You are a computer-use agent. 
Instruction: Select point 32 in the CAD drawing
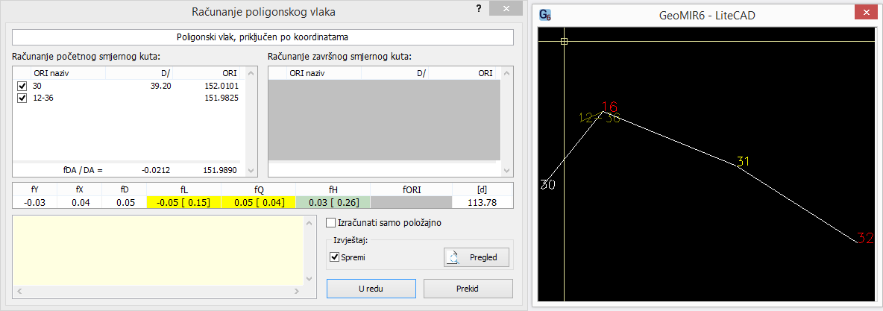(x=864, y=239)
